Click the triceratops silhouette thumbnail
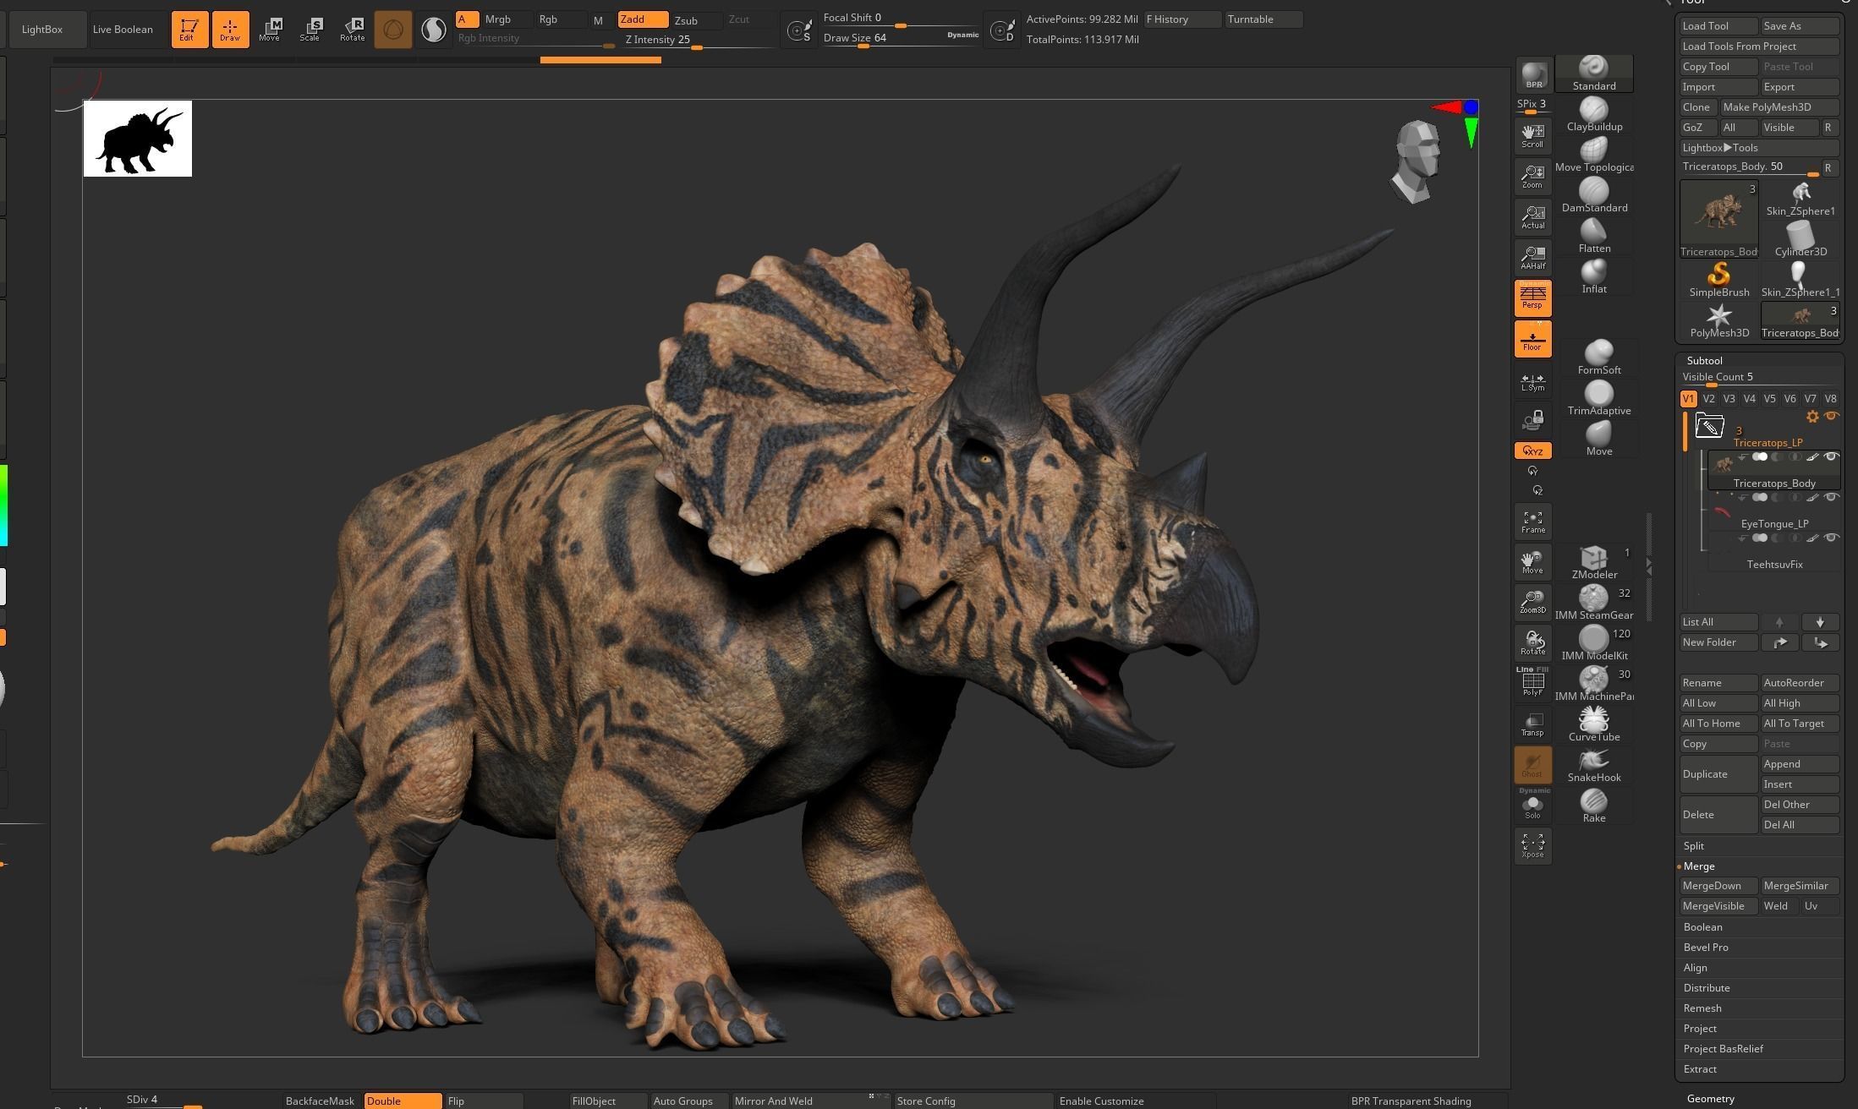 tap(138, 139)
